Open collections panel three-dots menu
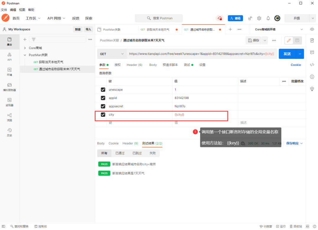The width and height of the screenshot is (318, 230). coord(90,39)
